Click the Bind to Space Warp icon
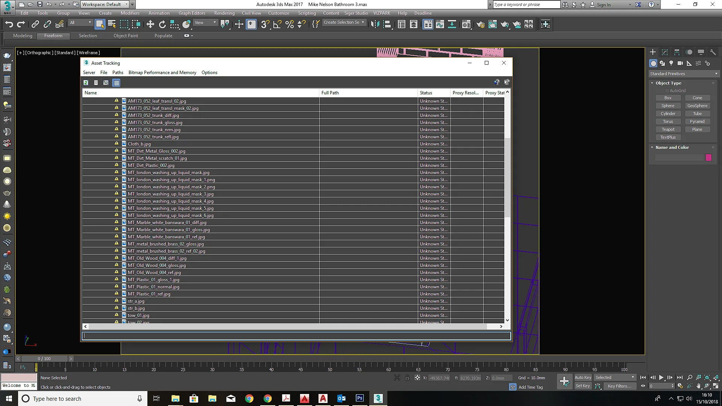This screenshot has width=722, height=406. pyautogui.click(x=59, y=24)
